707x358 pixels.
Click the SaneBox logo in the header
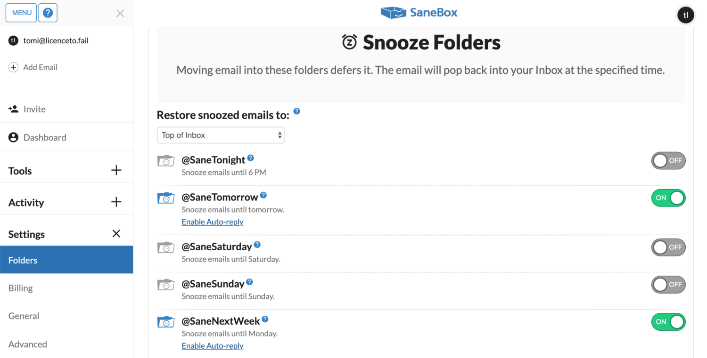(419, 13)
